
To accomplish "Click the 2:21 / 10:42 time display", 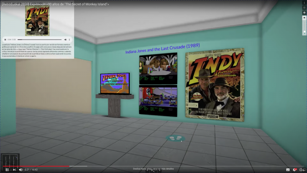I will click(31, 170).
